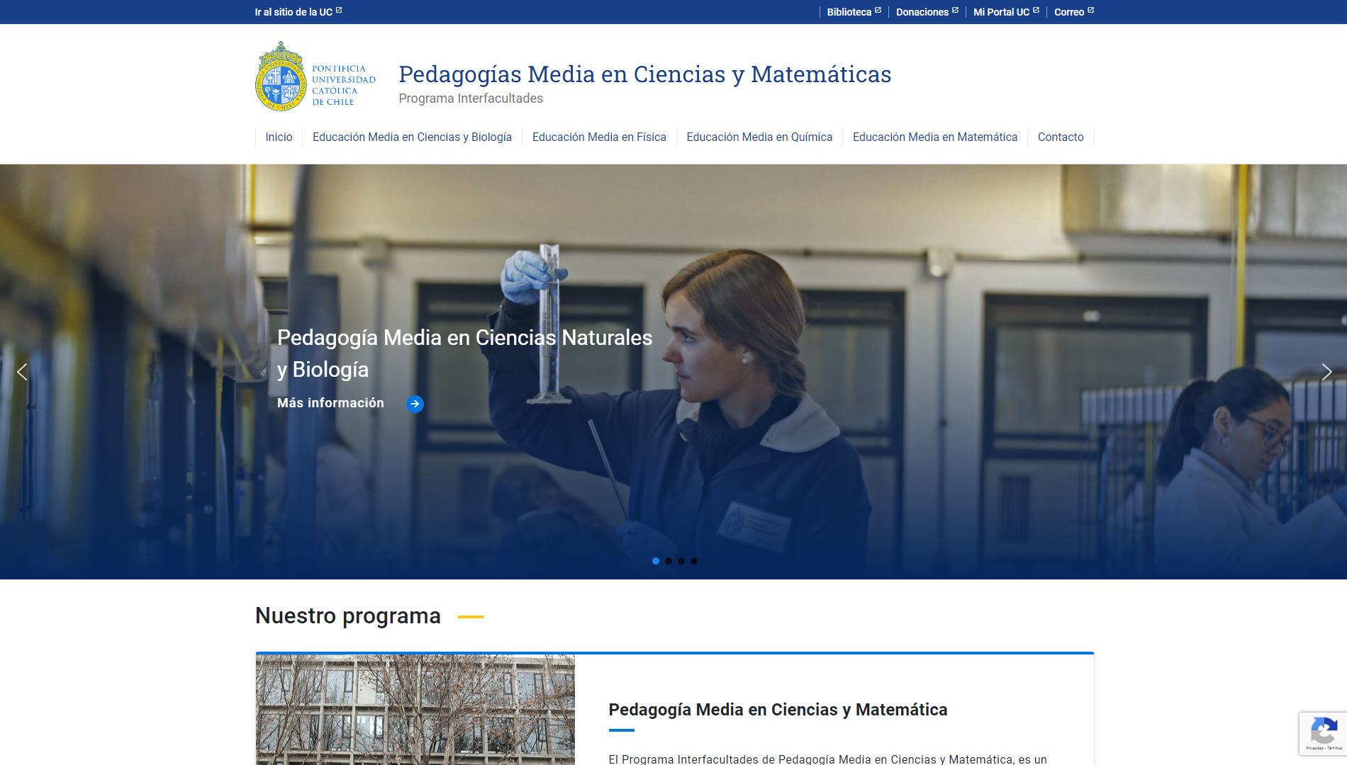Jump to the second carousel slide dot
The width and height of the screenshot is (1347, 765).
tap(669, 561)
